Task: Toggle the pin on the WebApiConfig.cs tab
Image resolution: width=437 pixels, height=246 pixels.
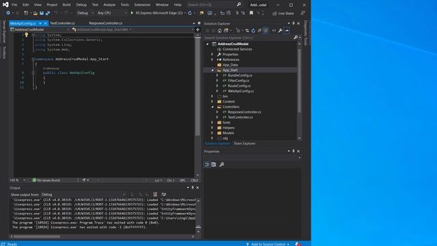Action: 40,23
